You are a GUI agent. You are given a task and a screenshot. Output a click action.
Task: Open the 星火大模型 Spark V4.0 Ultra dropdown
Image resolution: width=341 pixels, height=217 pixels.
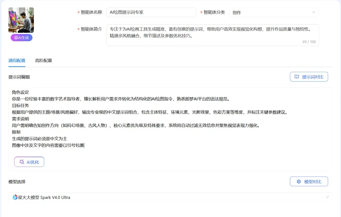[x=170, y=197]
